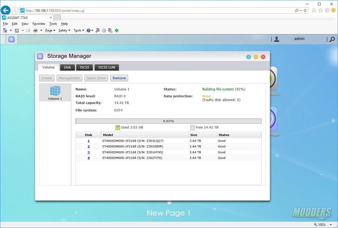Expand the Page dropdown in the command bar
This screenshot has height=228, width=338.
click(50, 30)
